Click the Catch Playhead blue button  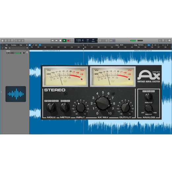40,45
